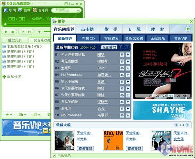This screenshot has width=195, height=159.
Task: Open the sort order dropdown below playlist
Action: (x=37, y=115)
